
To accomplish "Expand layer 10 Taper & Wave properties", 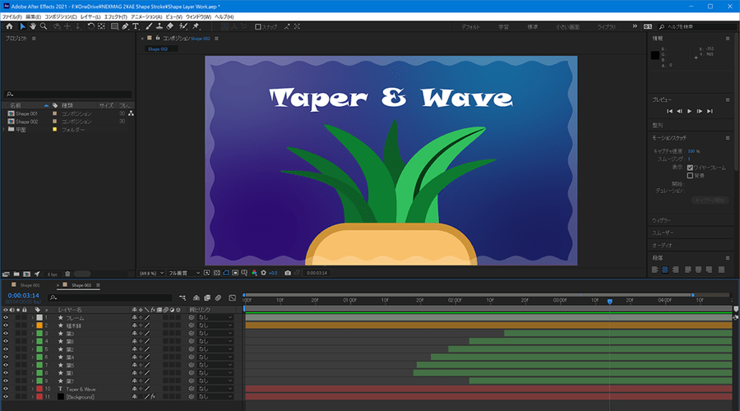I will click(x=33, y=389).
